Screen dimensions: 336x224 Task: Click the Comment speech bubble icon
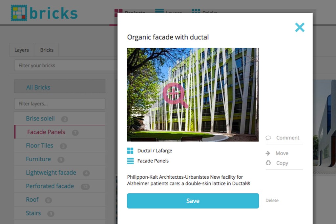268,138
